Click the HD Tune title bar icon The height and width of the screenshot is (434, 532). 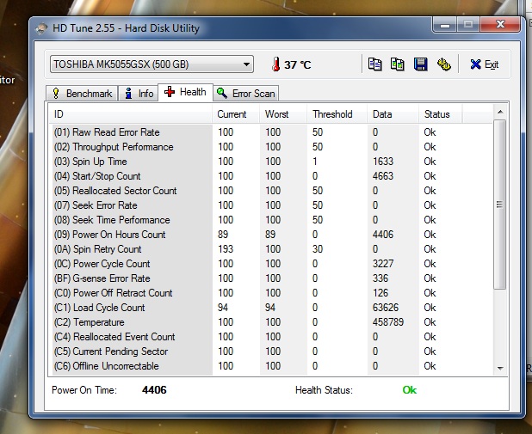click(x=41, y=28)
